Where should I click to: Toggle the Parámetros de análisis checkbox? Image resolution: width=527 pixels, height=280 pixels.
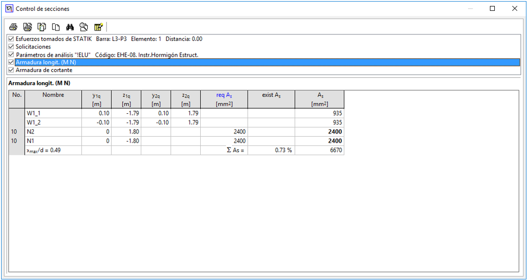(11, 54)
